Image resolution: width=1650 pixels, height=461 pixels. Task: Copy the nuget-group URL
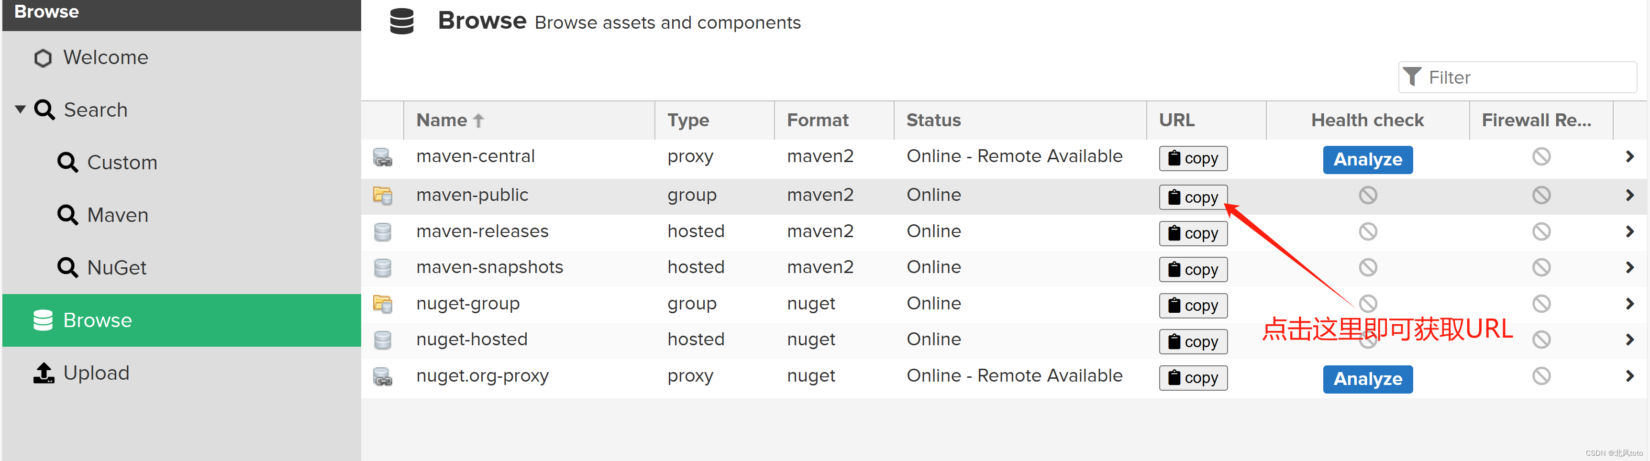click(x=1193, y=306)
